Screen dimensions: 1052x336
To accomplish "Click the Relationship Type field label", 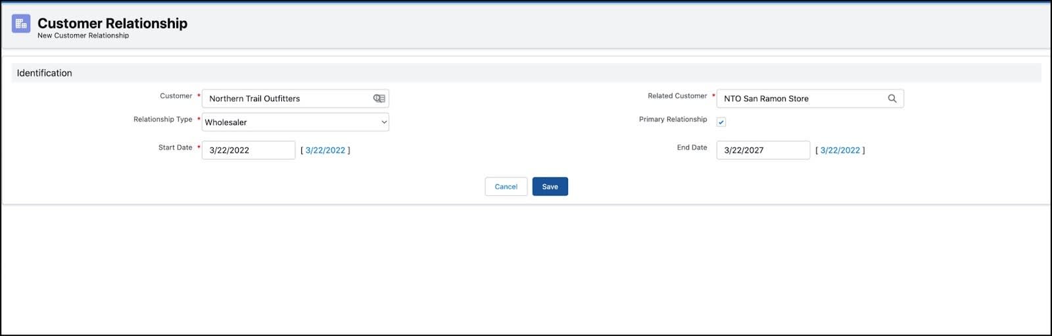I will (x=163, y=120).
